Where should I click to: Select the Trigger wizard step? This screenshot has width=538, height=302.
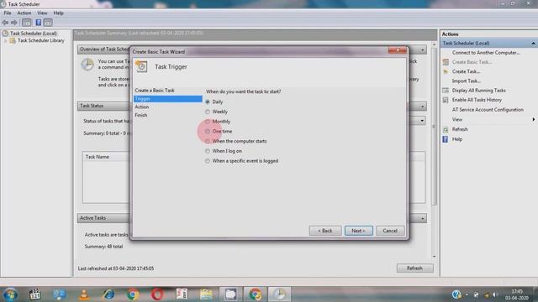(168, 99)
